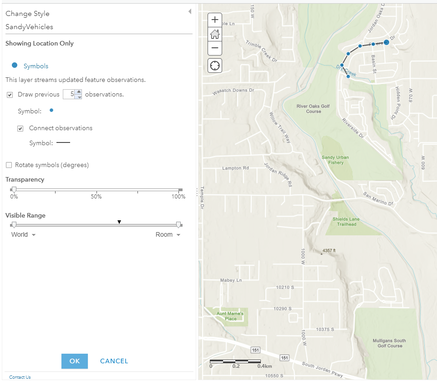Collapse the Change Style panel
The image size is (437, 381).
[190, 11]
